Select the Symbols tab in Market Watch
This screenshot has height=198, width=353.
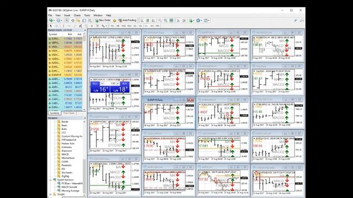(55, 113)
